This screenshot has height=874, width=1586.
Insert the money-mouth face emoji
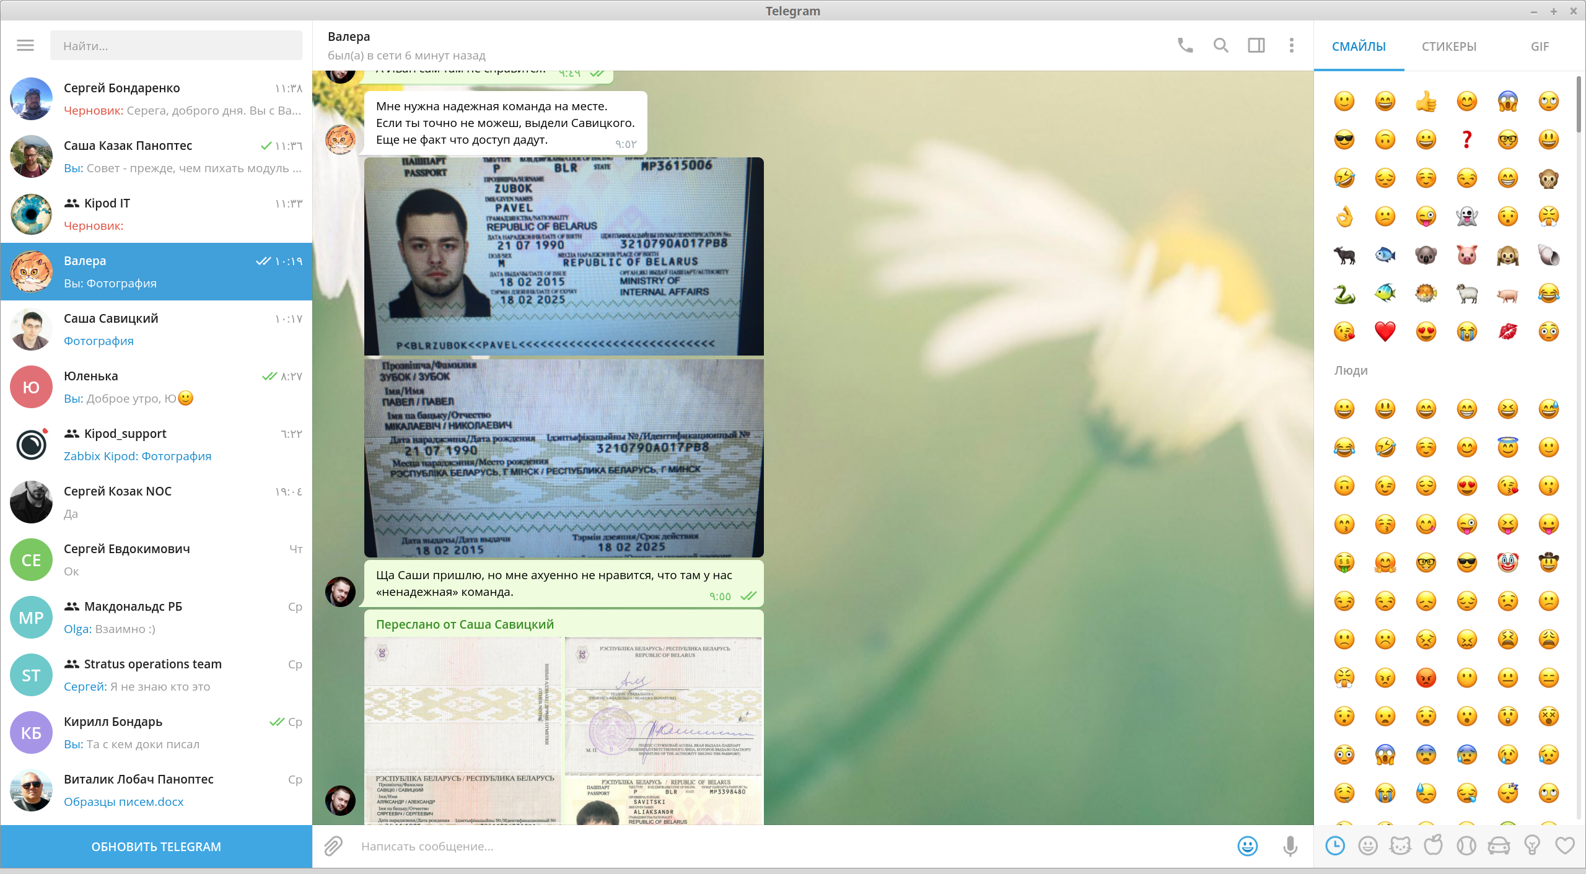tap(1344, 562)
